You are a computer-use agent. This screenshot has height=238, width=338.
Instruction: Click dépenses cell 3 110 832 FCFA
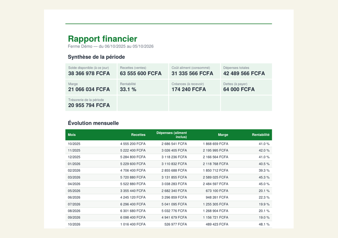(174, 164)
